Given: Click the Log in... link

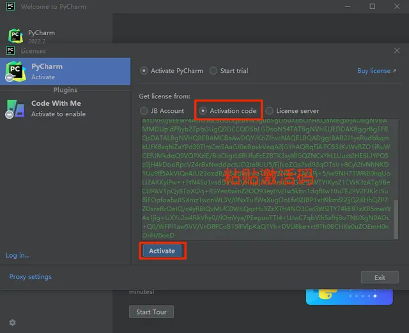Looking at the screenshot, I should [x=17, y=255].
